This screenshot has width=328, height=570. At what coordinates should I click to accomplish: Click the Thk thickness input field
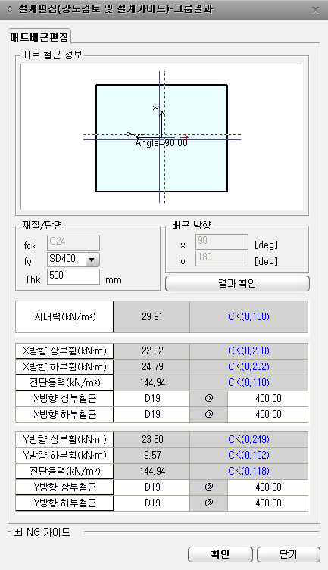click(73, 276)
